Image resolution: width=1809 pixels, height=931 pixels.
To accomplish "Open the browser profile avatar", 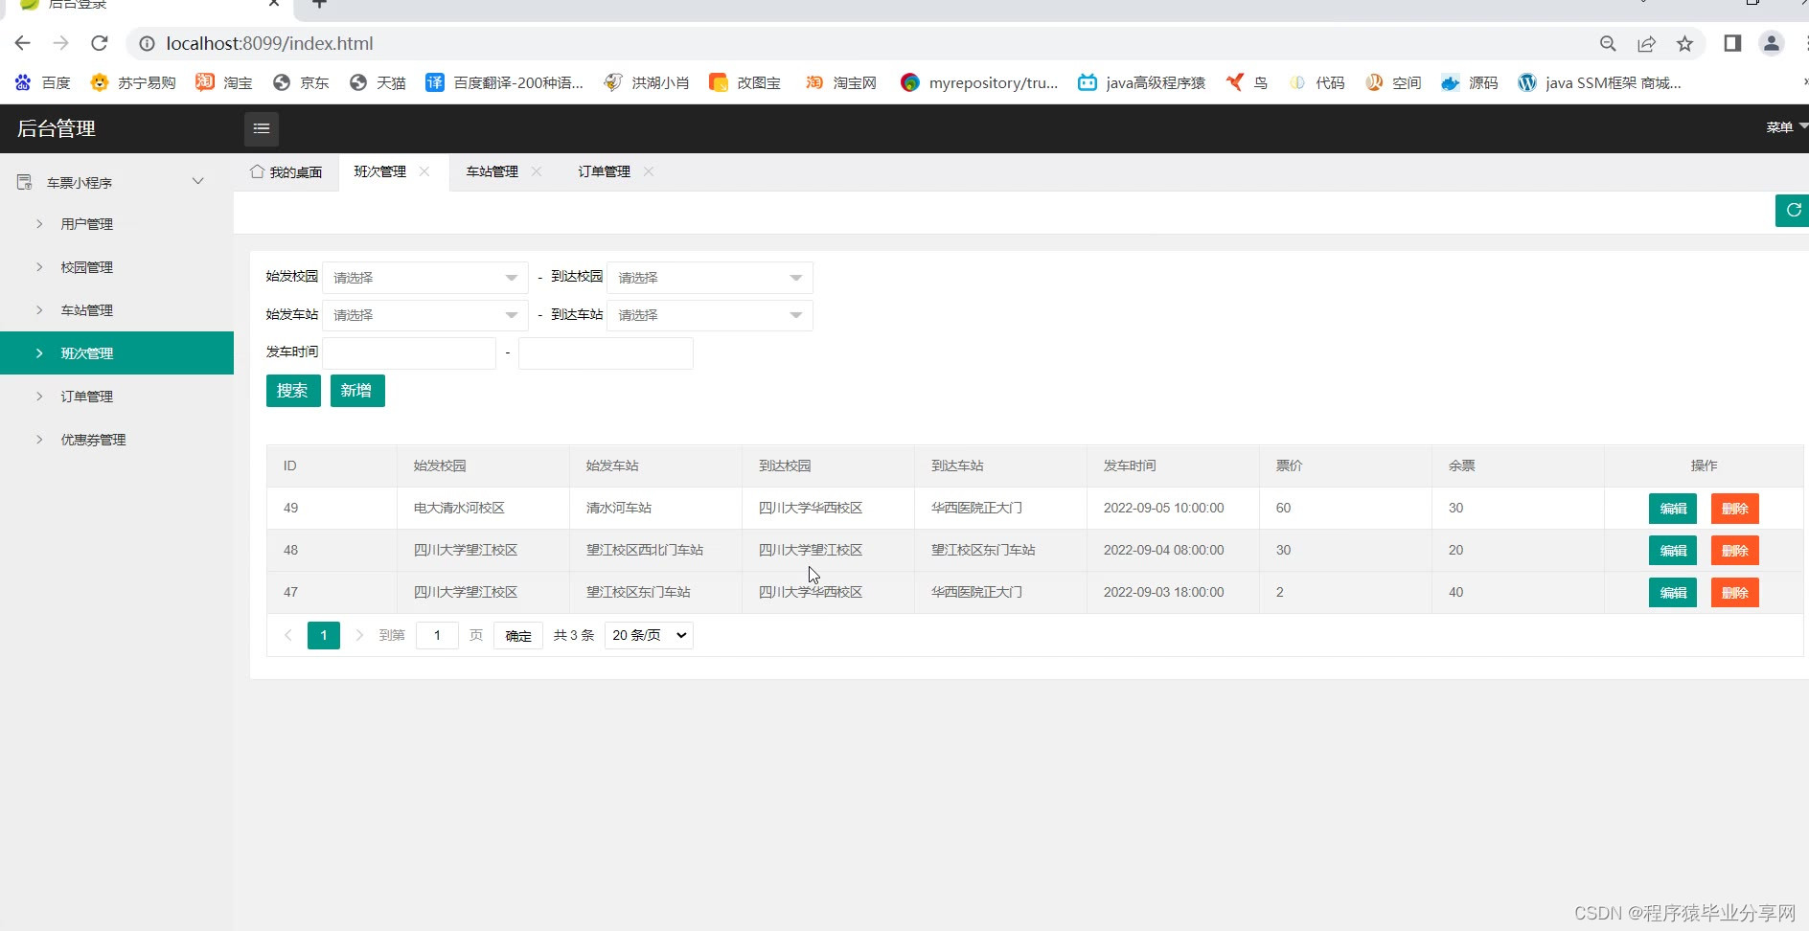I will coord(1772,43).
